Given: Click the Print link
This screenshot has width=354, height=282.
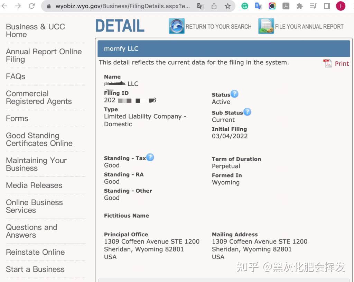Looking at the screenshot, I should pos(342,64).
